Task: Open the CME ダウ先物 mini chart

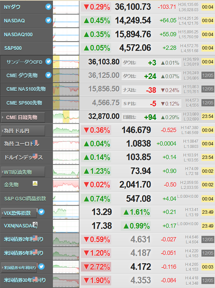Action: 66,76
